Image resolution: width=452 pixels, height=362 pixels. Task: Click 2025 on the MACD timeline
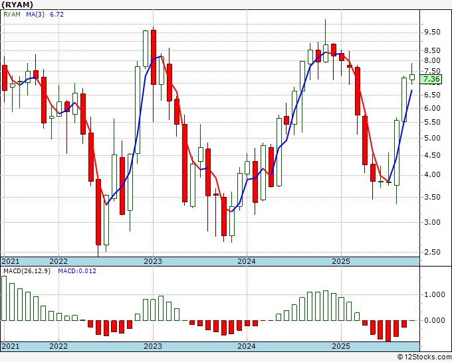tap(341, 346)
